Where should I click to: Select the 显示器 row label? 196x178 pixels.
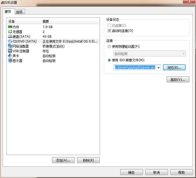[x=17, y=61]
